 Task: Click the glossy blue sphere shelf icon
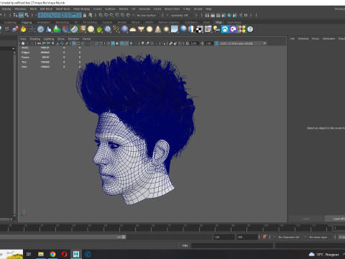(x=183, y=29)
